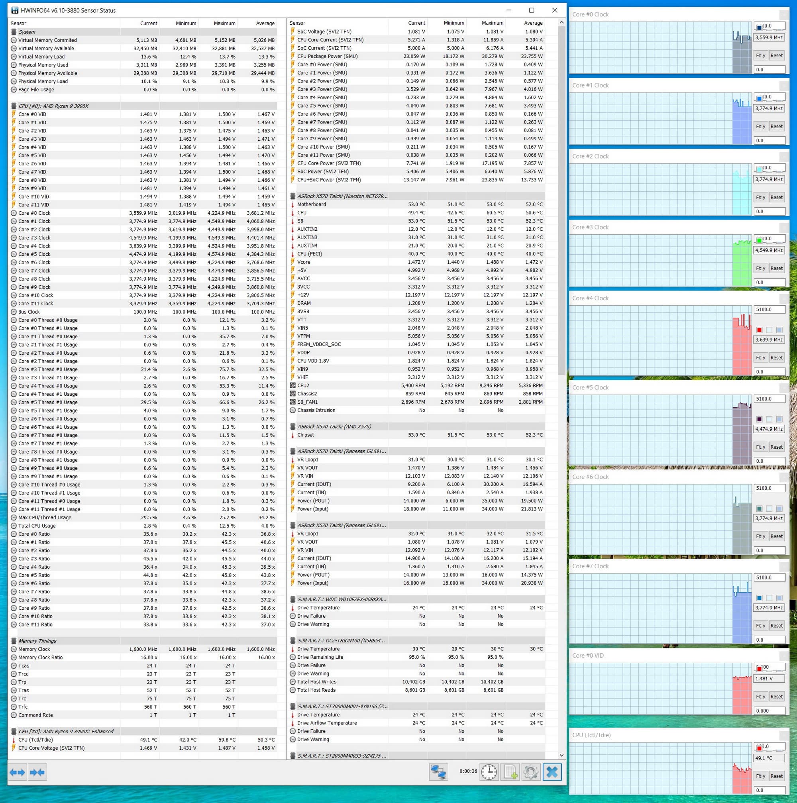Click the expand columns arrows icon
This screenshot has height=803, width=797.
[18, 772]
